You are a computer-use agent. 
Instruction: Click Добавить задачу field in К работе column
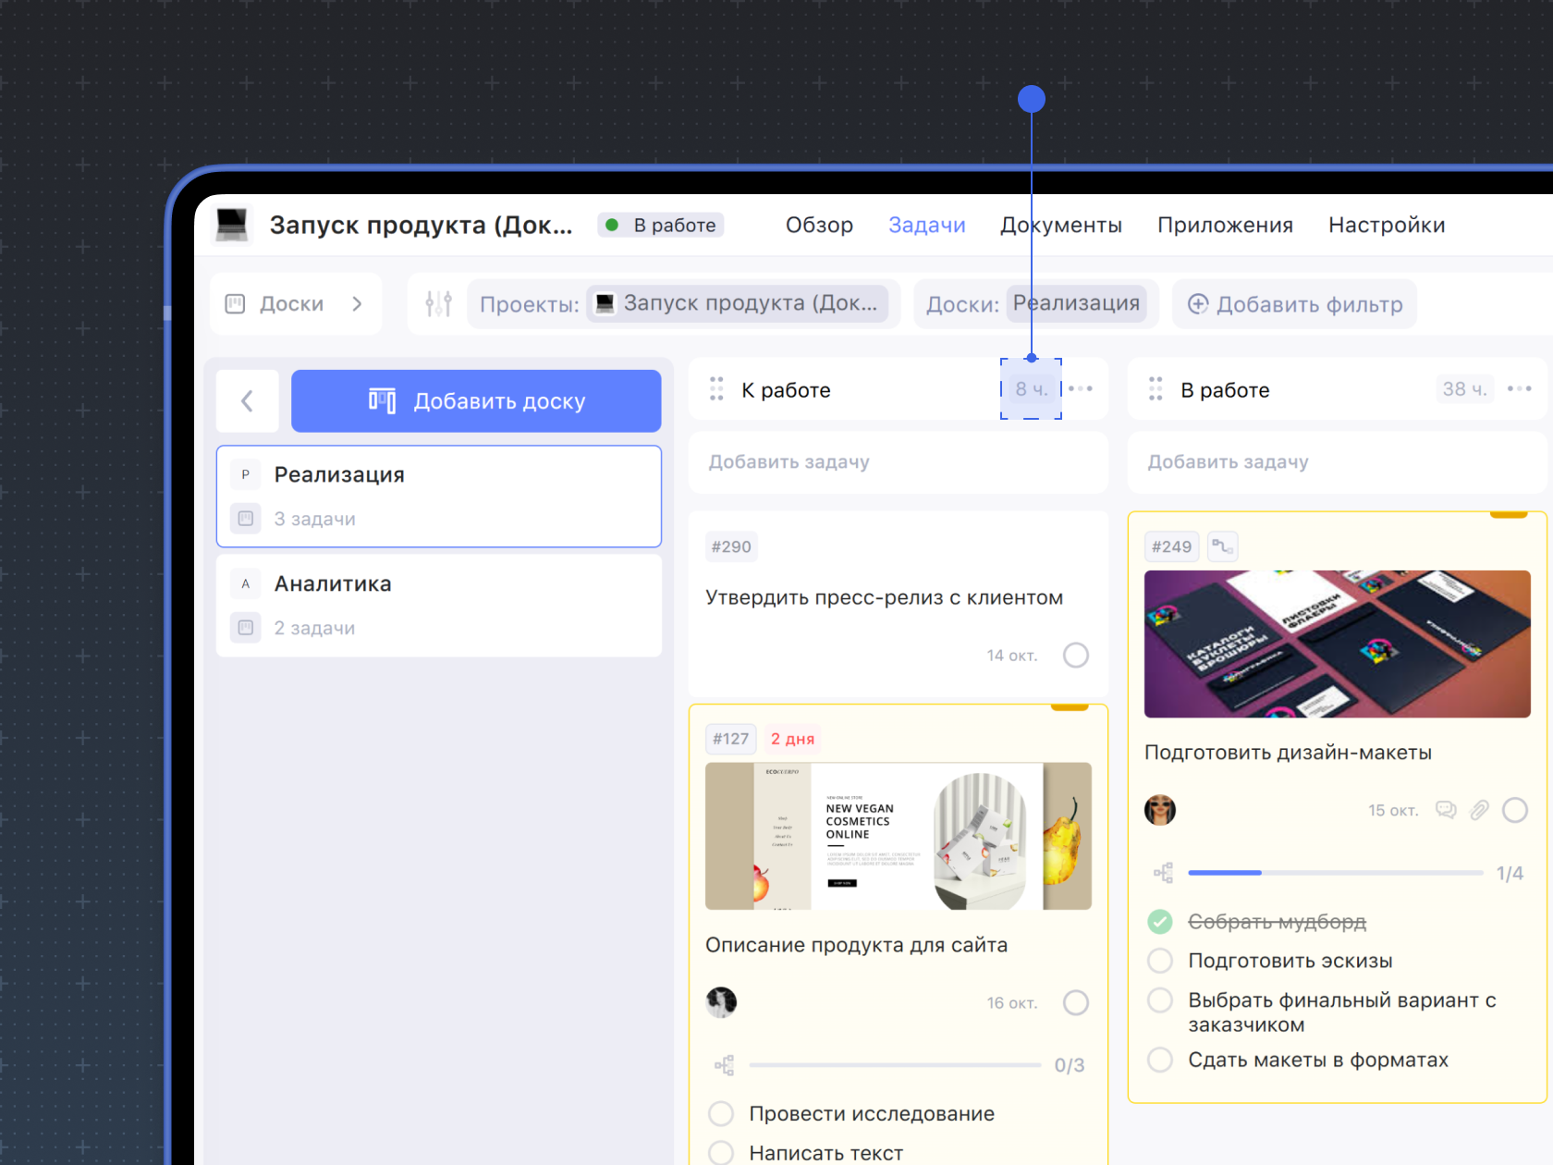point(898,461)
